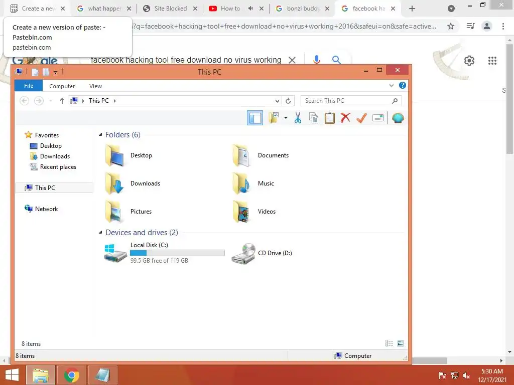
Task: Mute the YouTube 'How to' tab audio
Action: click(251, 9)
